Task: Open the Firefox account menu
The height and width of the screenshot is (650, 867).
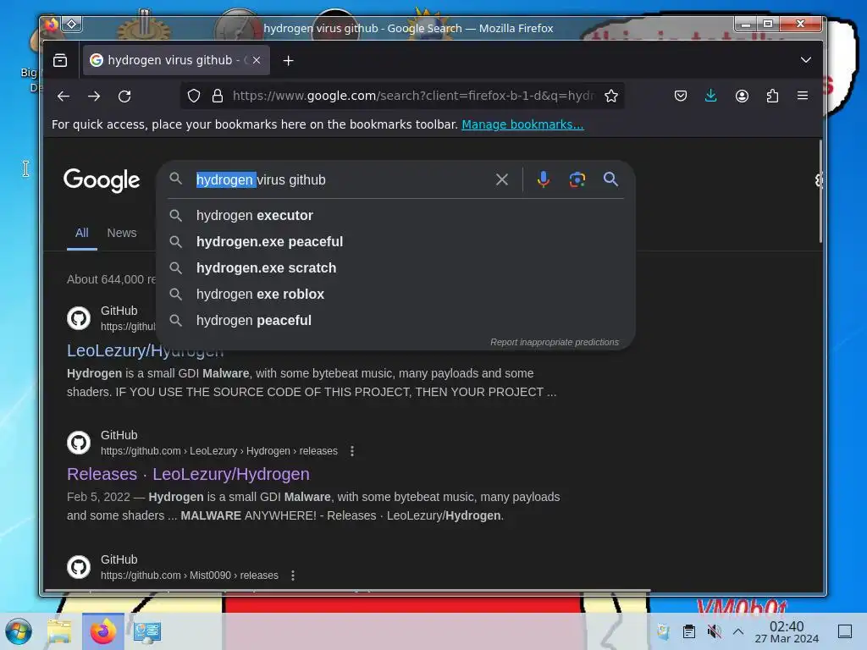Action: coord(742,96)
